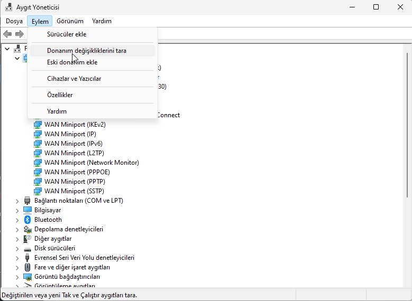
Task: Click the Disk sürücüleri drive icon
Action: (28, 249)
